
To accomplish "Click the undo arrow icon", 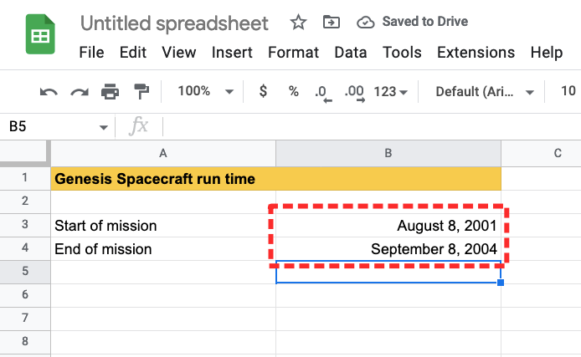I will pos(49,91).
